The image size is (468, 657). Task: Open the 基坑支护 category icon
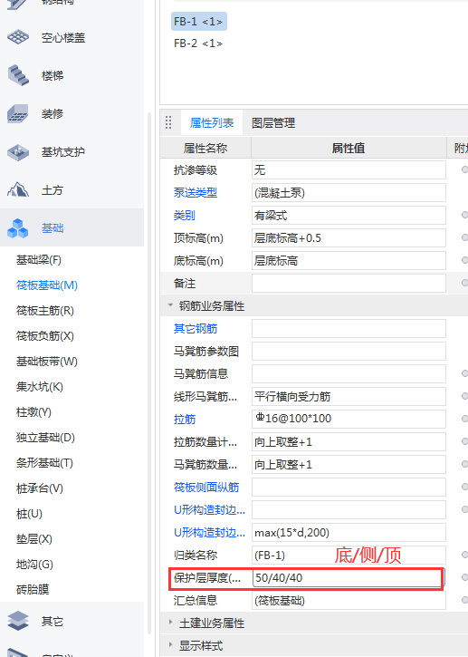coord(18,151)
